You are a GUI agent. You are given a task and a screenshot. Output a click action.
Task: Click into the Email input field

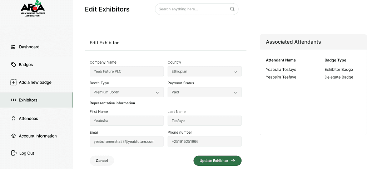point(126,141)
